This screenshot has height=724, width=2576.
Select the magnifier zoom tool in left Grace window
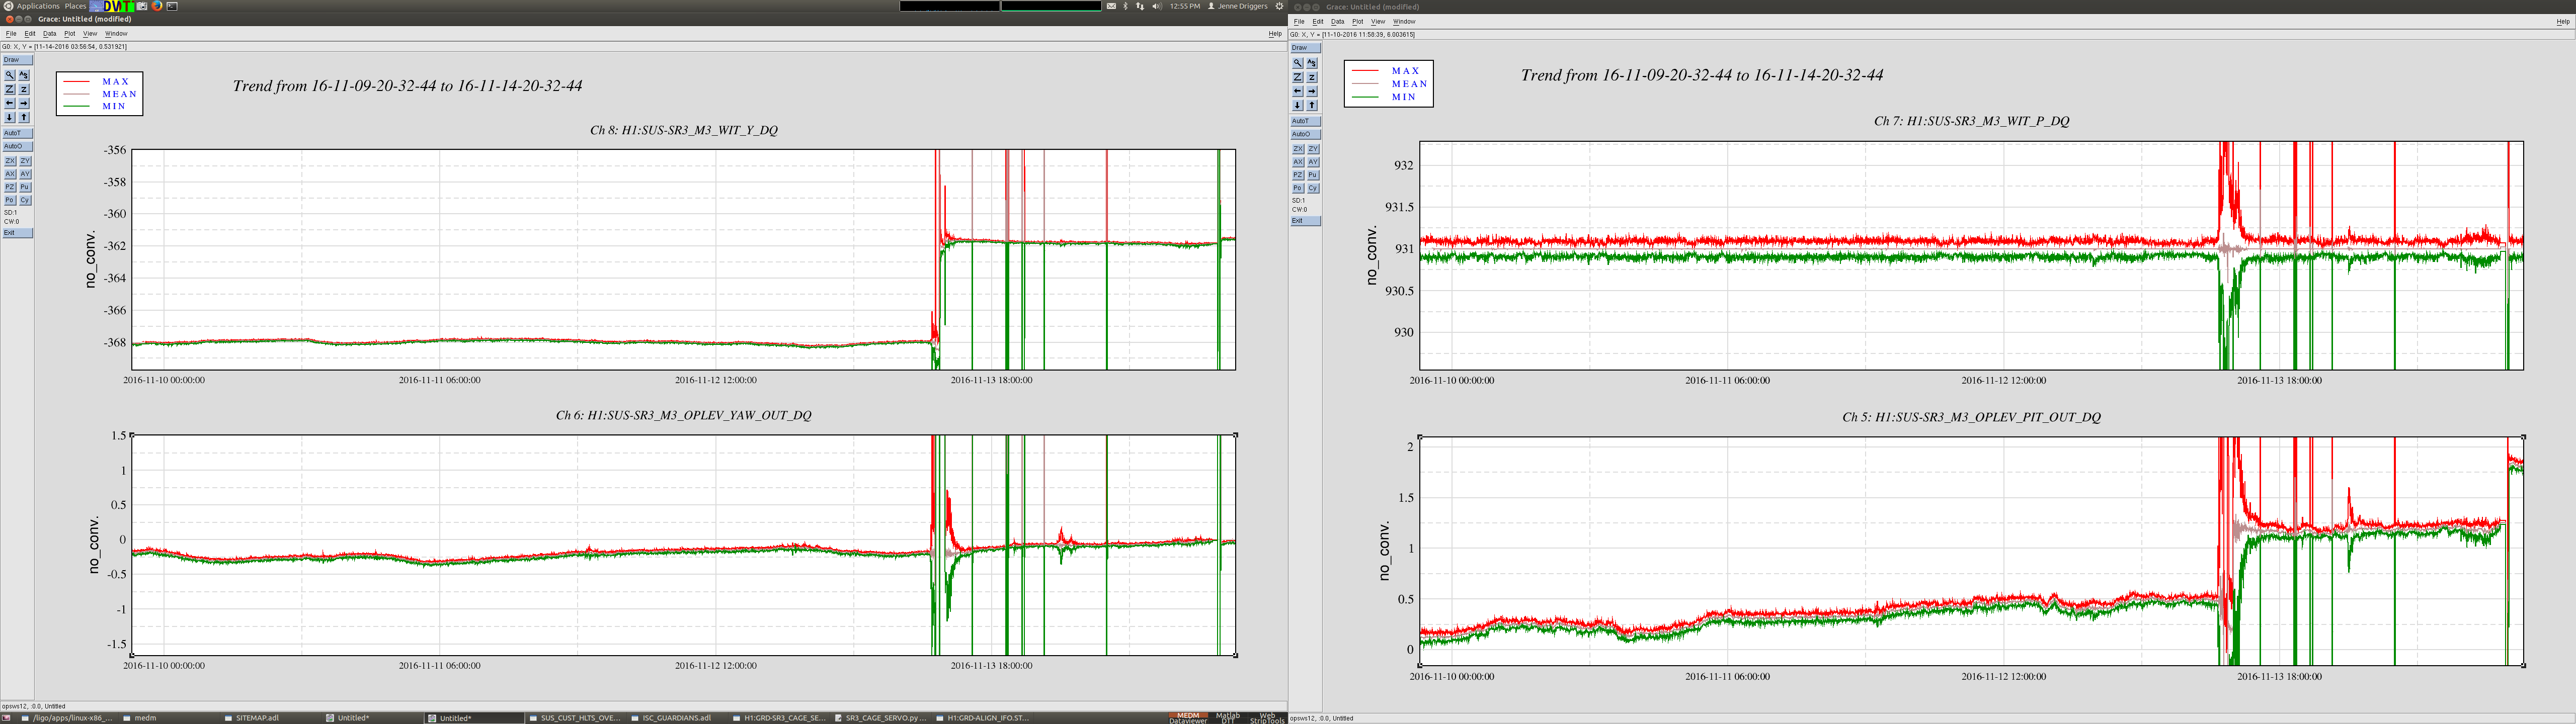(x=10, y=75)
